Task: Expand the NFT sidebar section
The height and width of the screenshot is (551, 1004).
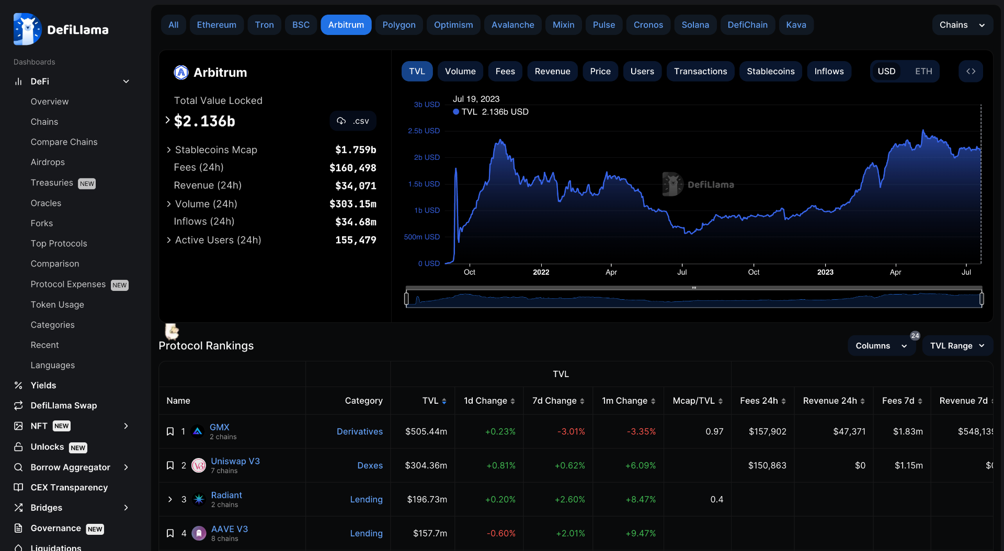Action: click(126, 426)
